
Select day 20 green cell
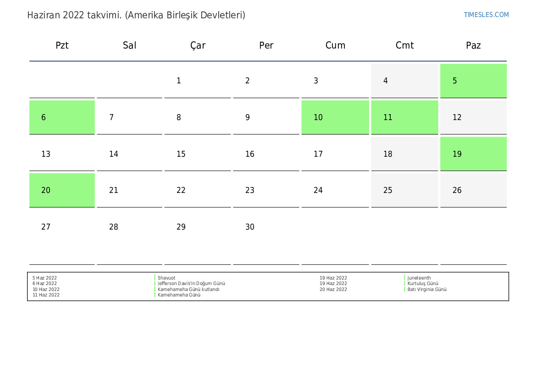(x=62, y=190)
